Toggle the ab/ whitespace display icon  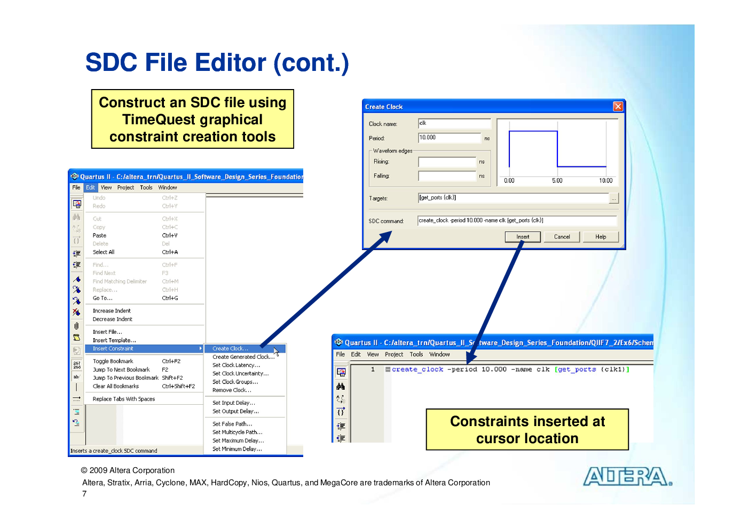[x=77, y=376]
